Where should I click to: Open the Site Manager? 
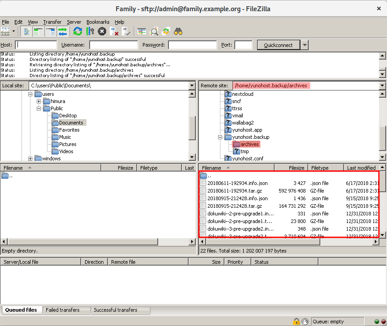tap(5, 31)
